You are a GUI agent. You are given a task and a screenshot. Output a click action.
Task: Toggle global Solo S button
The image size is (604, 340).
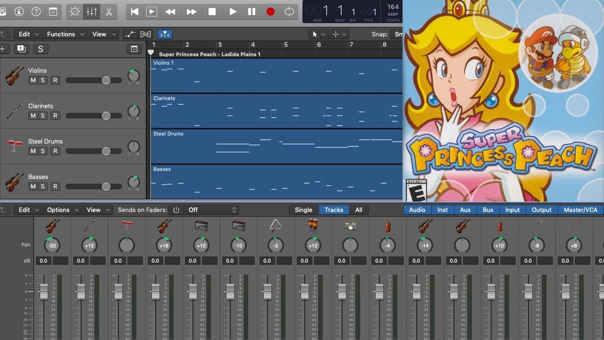[x=41, y=49]
